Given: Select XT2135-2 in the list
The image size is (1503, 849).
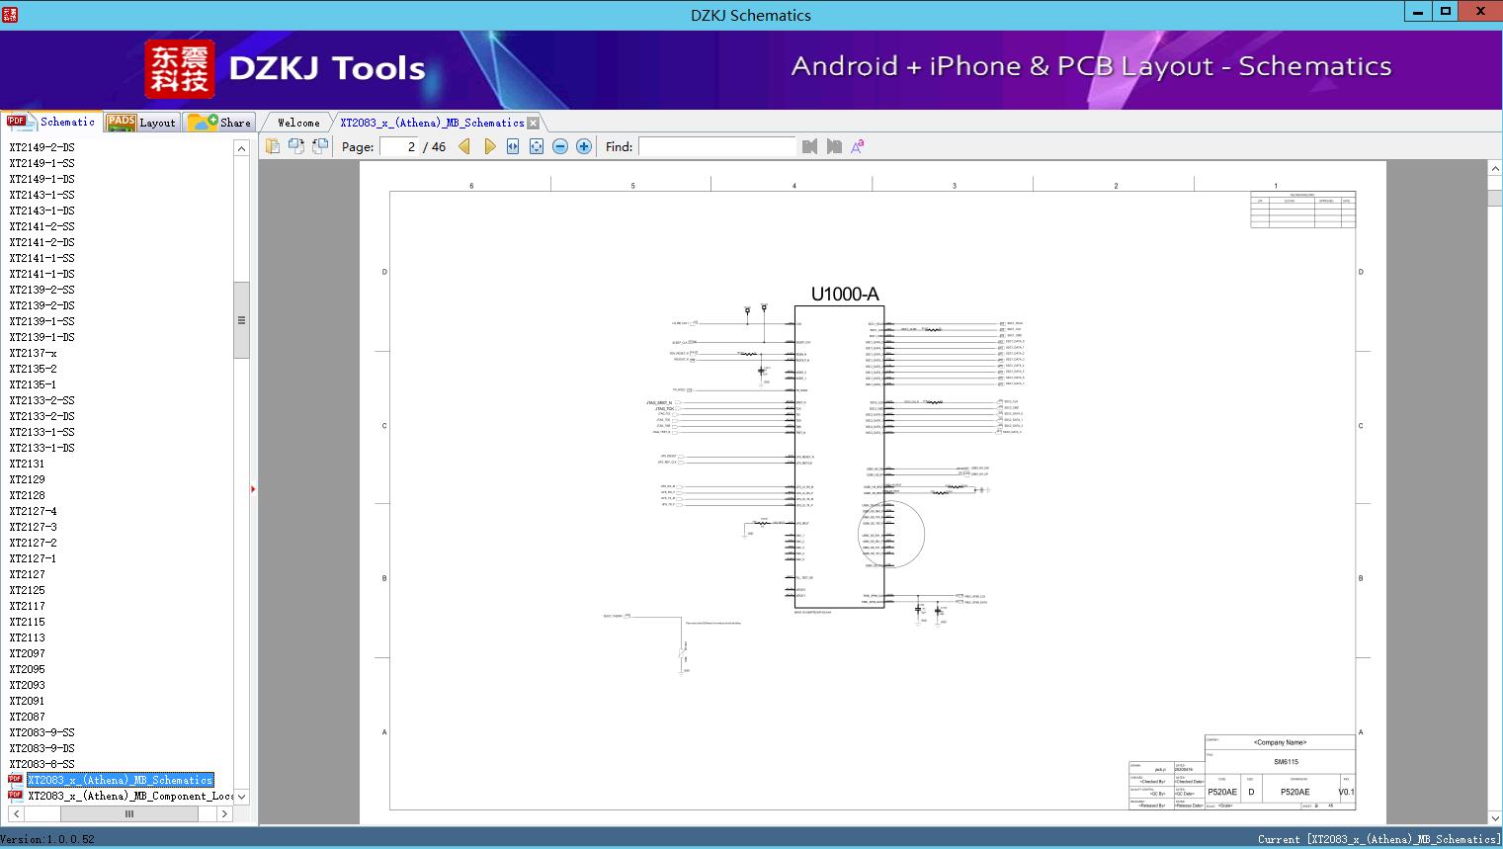Looking at the screenshot, I should pyautogui.click(x=33, y=369).
